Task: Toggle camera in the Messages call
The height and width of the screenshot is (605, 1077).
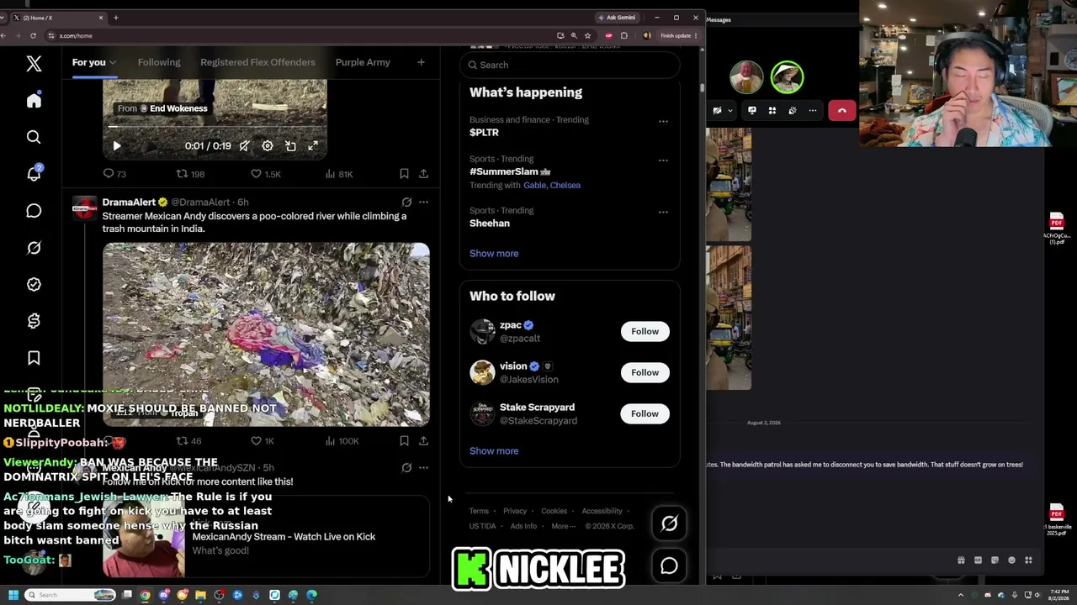Action: point(717,110)
